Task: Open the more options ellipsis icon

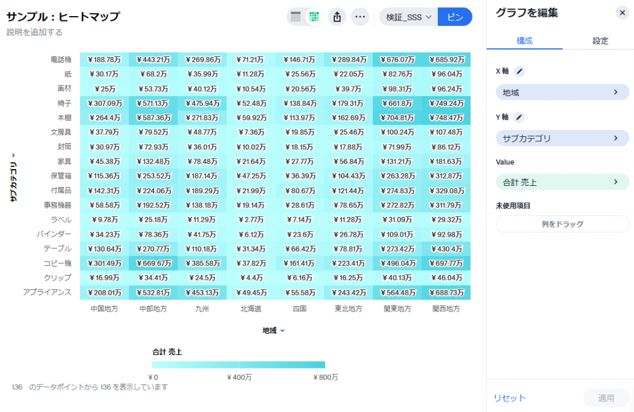Action: pyautogui.click(x=360, y=17)
